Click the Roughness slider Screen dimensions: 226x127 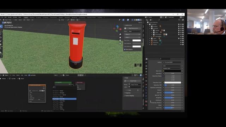[173, 98]
